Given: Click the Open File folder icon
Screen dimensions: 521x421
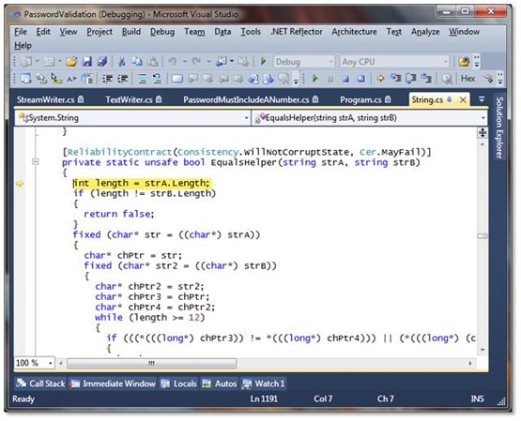Looking at the screenshot, I should (x=71, y=61).
